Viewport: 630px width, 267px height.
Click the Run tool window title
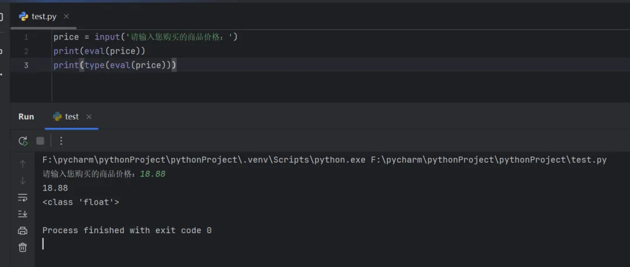(x=26, y=117)
